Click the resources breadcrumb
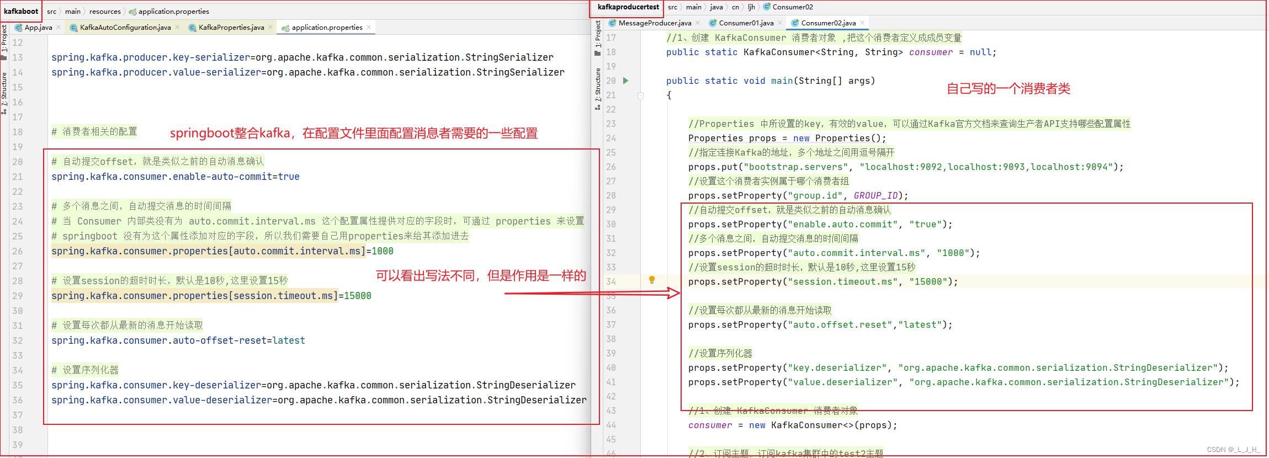This screenshot has height=458, width=1269. click(x=105, y=11)
